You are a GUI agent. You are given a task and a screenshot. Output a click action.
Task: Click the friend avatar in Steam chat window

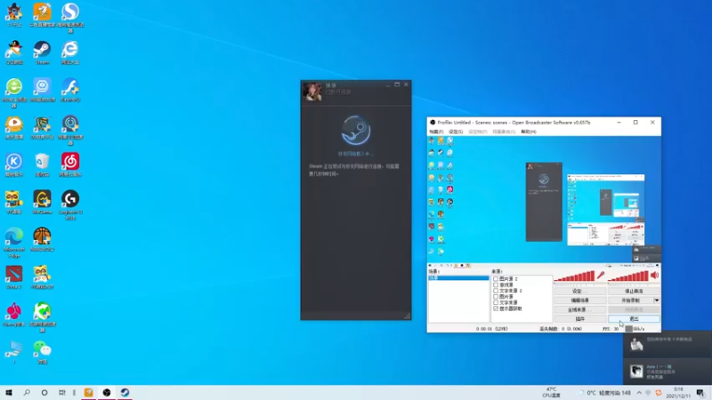tap(312, 92)
